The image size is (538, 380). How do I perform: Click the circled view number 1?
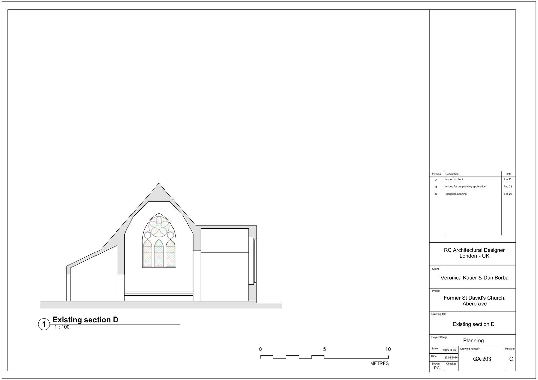(x=44, y=325)
